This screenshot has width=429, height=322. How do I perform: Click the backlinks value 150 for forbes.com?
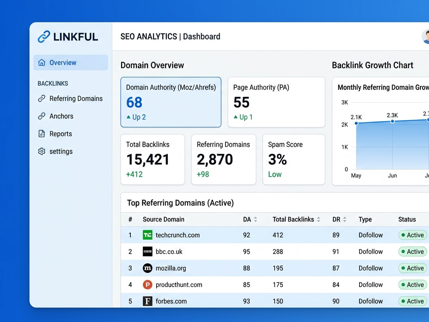pos(278,301)
